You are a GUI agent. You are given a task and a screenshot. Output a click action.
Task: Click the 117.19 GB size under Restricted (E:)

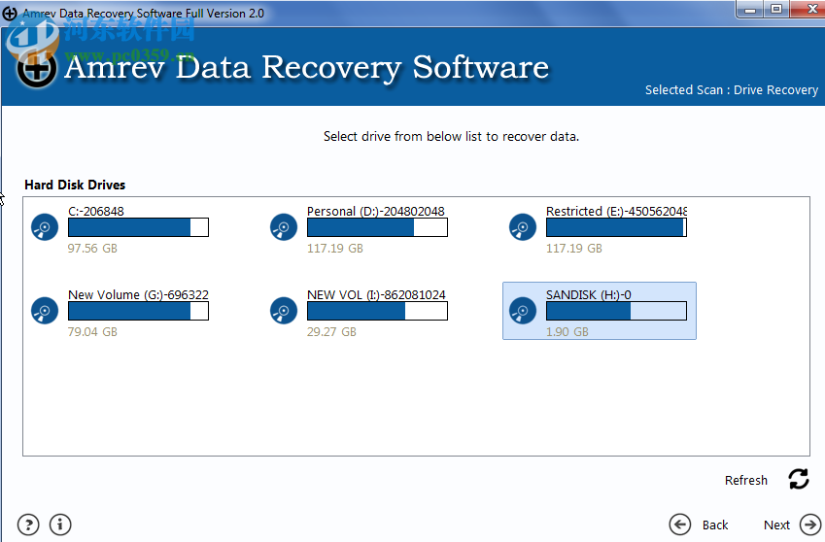[574, 248]
